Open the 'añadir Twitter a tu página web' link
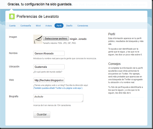 58,88
